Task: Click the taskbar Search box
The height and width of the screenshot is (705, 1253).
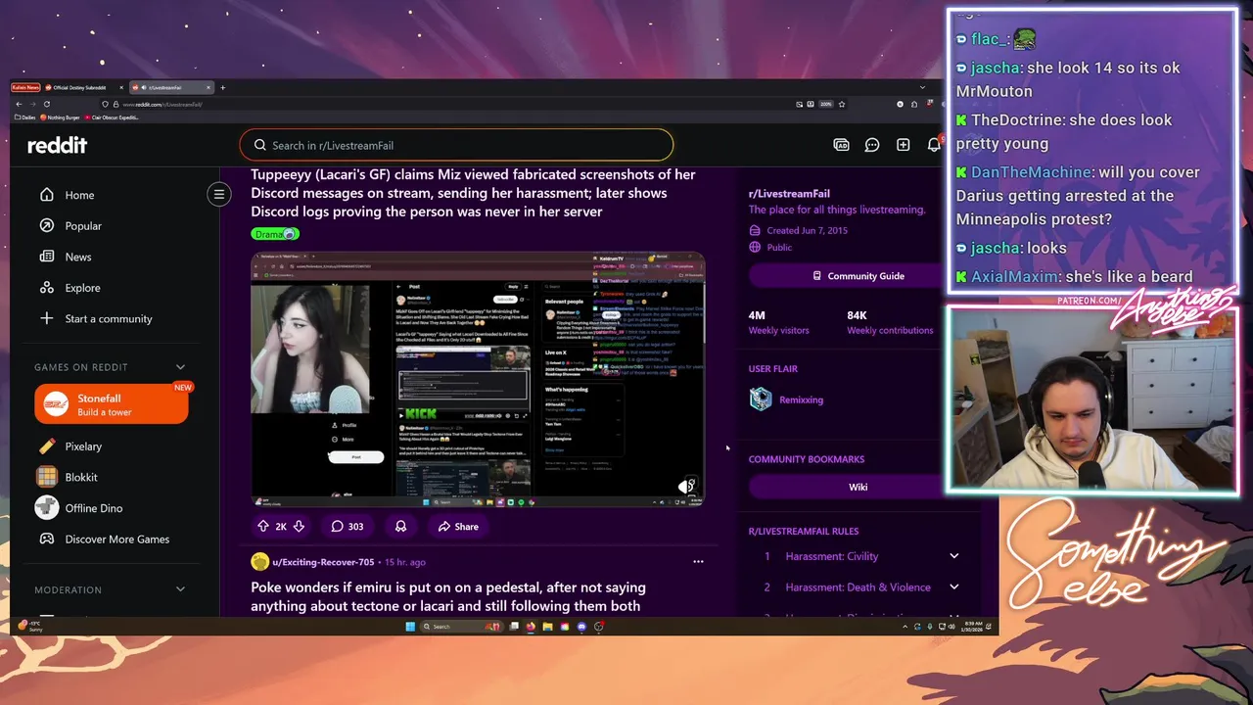Action: coord(461,627)
